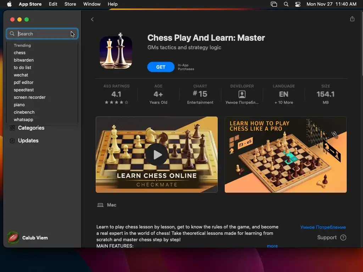363x272 pixels.
Task: Click the vertical scrollbar on the right edge
Action: [362, 44]
